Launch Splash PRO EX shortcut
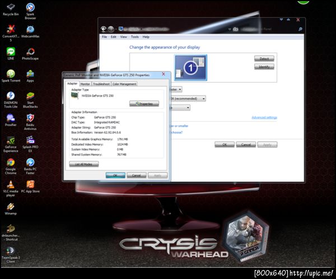Screen dimensions: 336x279 pos(30,144)
